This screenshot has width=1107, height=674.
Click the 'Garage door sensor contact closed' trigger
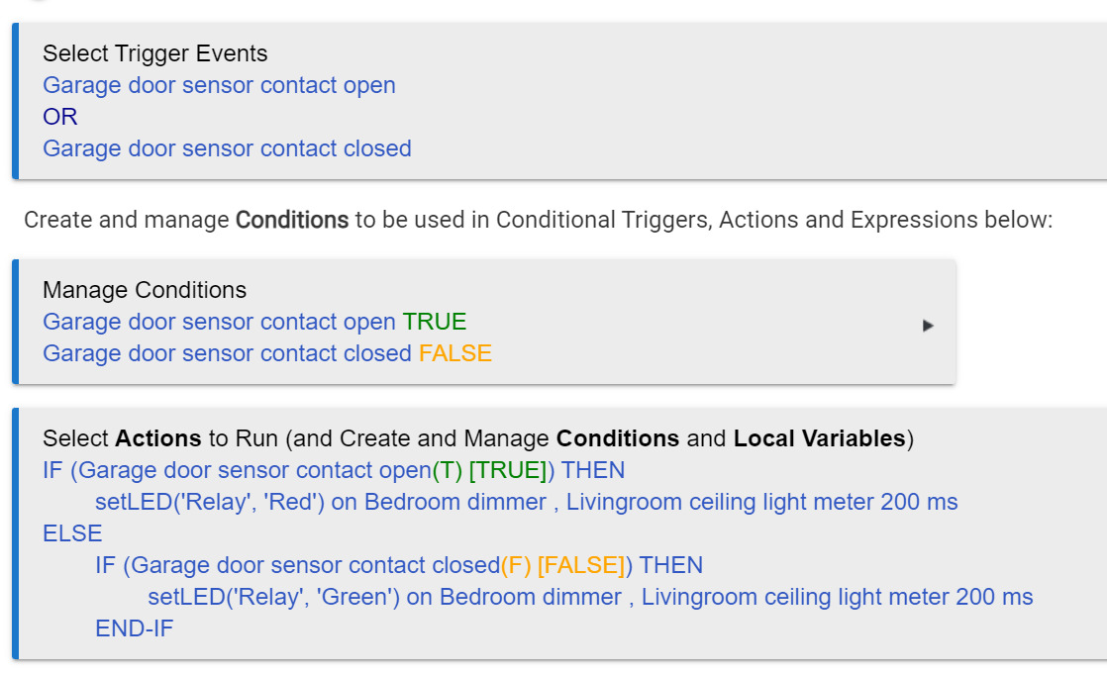point(227,148)
